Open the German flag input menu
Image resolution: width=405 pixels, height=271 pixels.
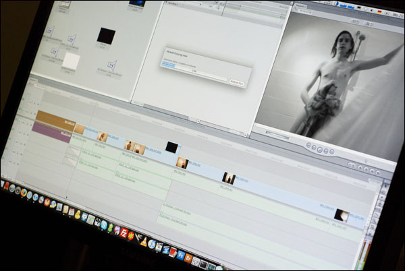click(x=379, y=12)
